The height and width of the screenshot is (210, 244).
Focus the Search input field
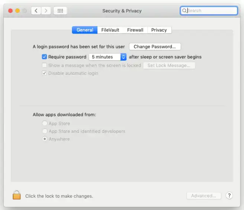point(211,11)
